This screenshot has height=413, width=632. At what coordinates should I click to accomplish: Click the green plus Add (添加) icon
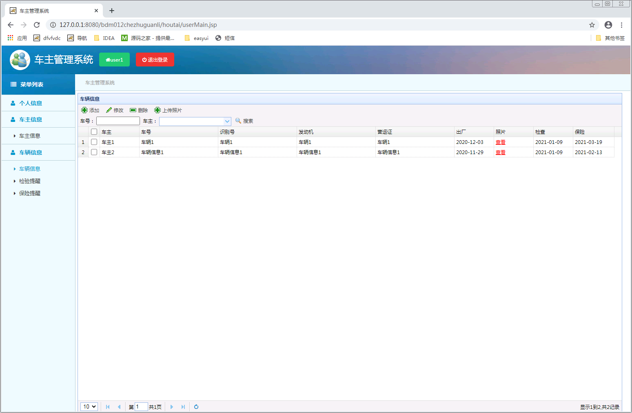pyautogui.click(x=84, y=110)
